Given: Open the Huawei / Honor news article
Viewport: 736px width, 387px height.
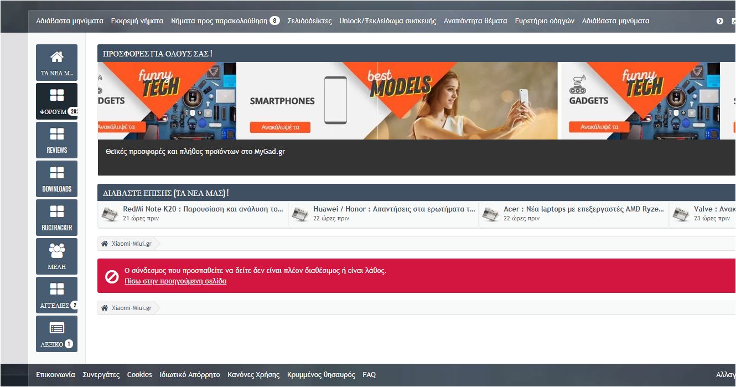Looking at the screenshot, I should pyautogui.click(x=394, y=209).
